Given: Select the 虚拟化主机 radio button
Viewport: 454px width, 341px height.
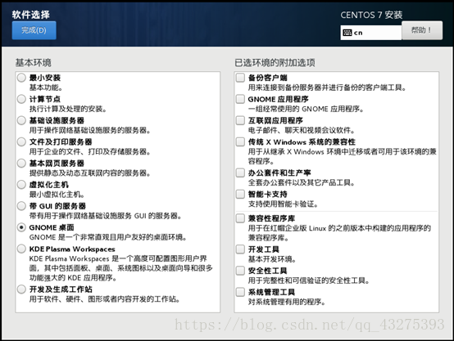Looking at the screenshot, I should (21, 185).
